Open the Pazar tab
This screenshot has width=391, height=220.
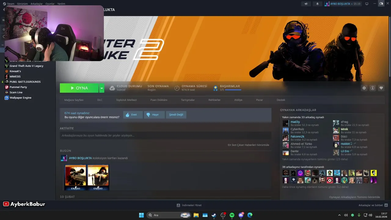point(259,100)
